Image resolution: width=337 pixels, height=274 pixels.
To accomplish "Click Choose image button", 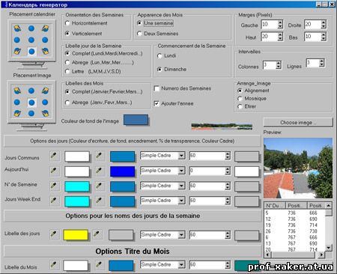I will [x=298, y=122].
